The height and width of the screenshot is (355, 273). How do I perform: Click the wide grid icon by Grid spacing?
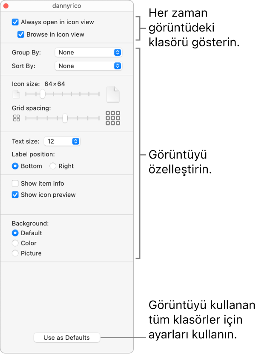point(113,118)
